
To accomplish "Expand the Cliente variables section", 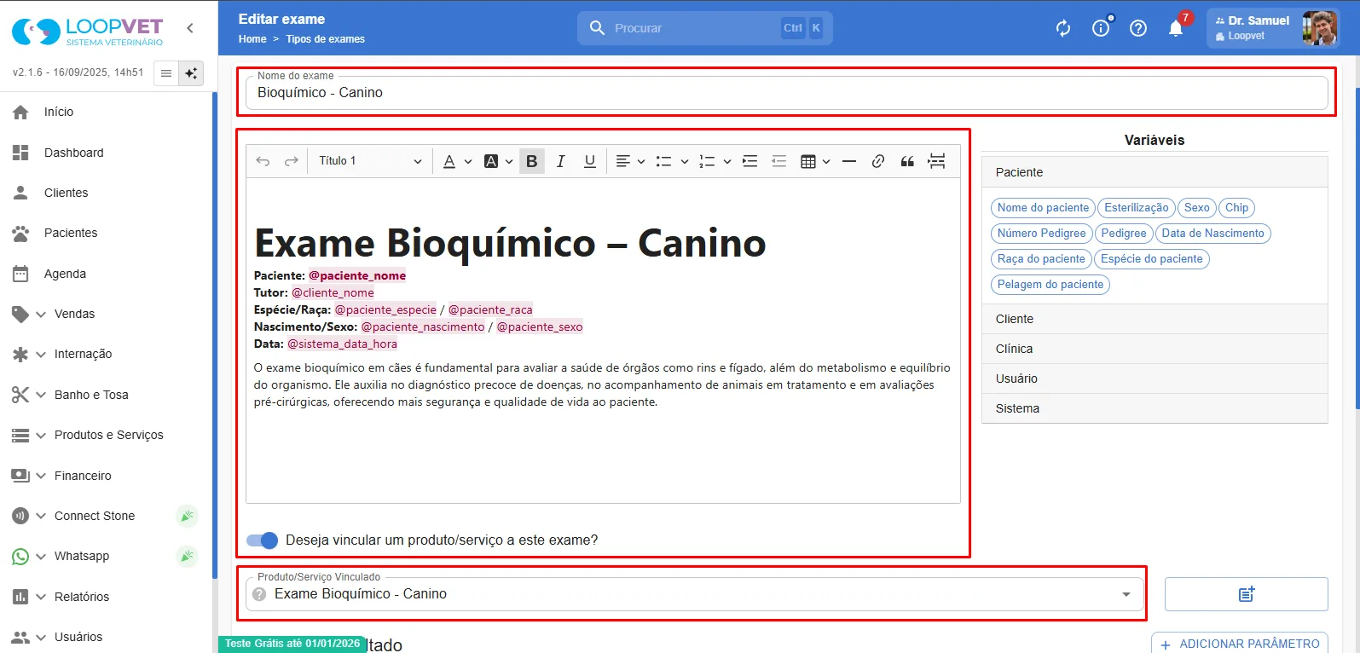I will 1155,319.
